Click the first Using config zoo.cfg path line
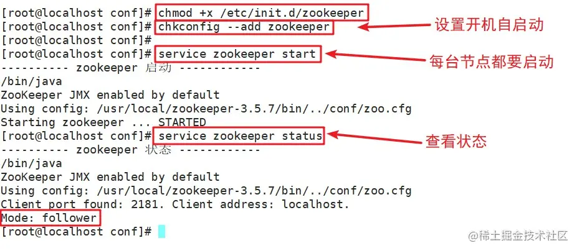The height and width of the screenshot is (251, 577). pos(206,109)
